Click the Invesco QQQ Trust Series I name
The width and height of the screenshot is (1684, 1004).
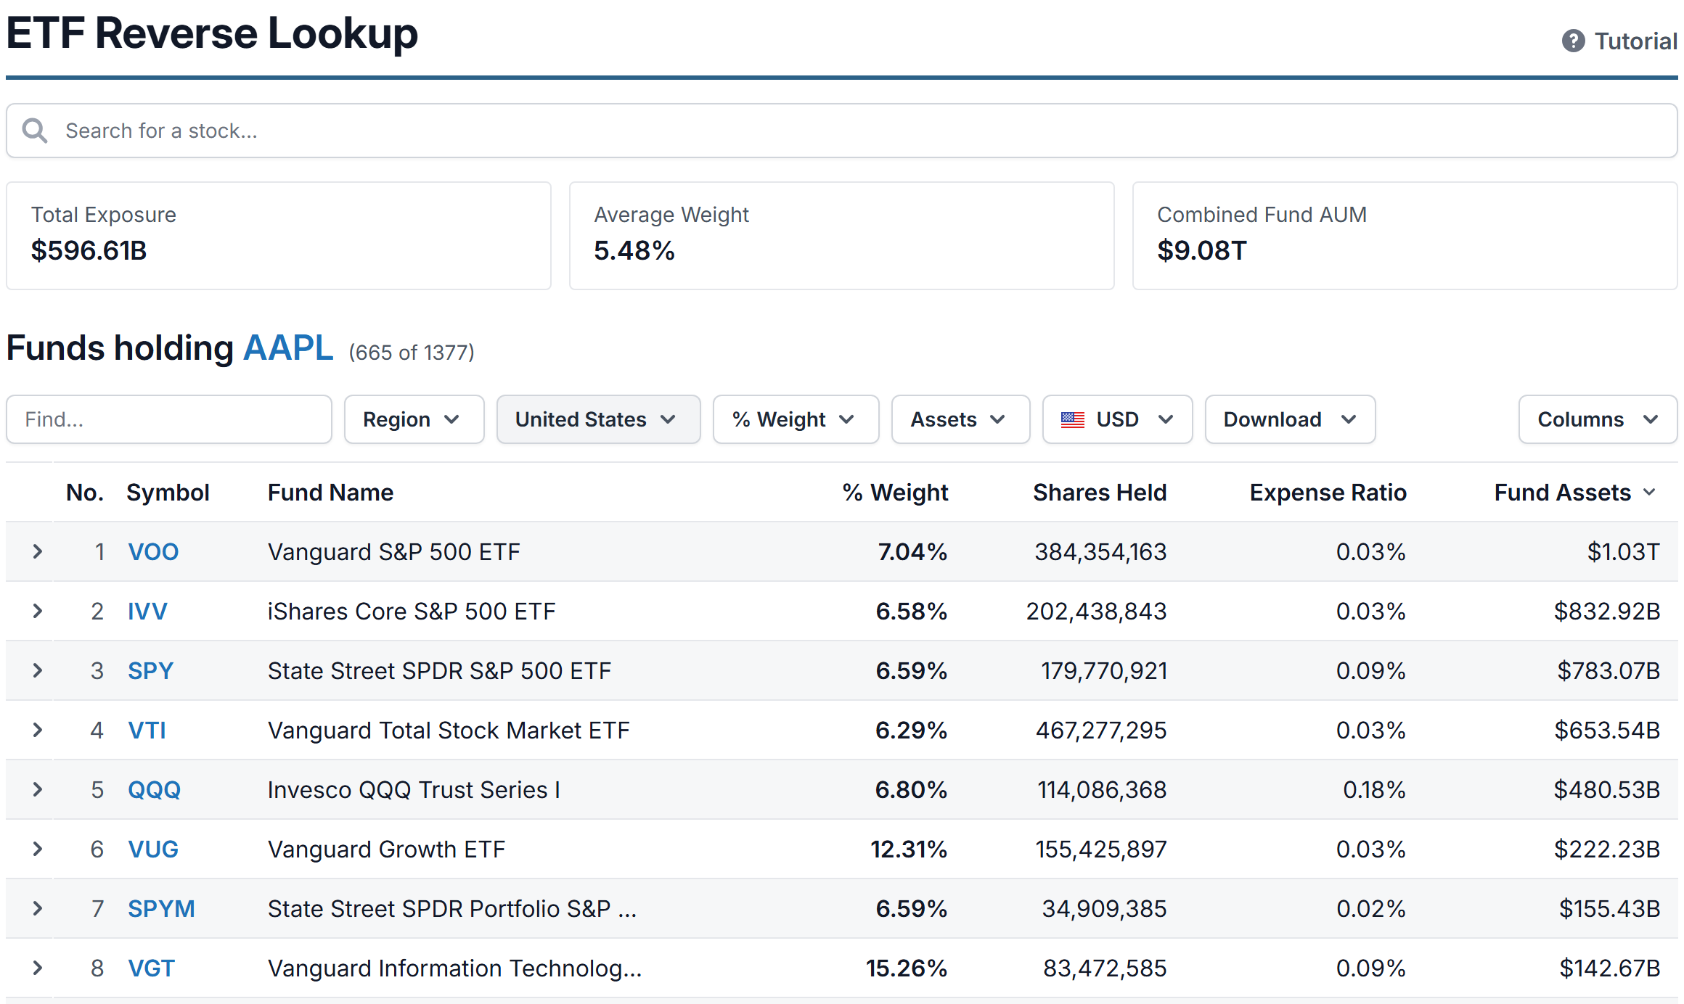click(x=414, y=789)
